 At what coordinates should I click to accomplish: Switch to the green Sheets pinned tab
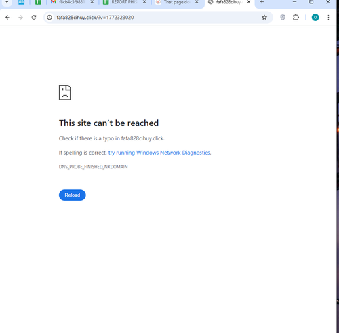pyautogui.click(x=38, y=2)
